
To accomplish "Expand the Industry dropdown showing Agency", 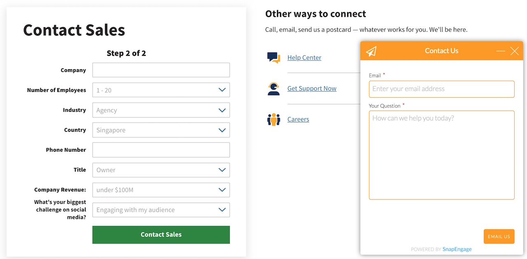I will pos(161,110).
